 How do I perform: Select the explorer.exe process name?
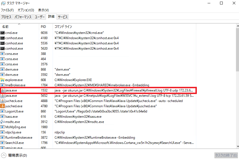pyautogui.click(x=14, y=80)
